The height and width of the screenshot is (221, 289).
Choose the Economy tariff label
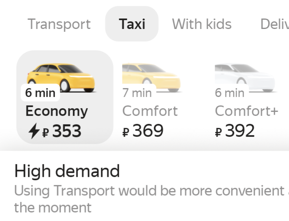pos(56,111)
